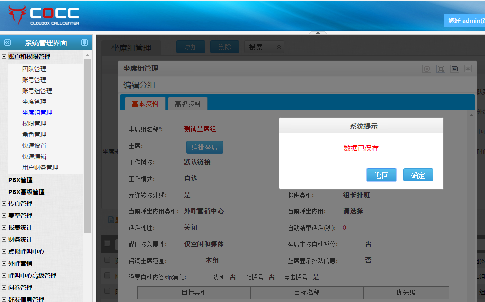Image resolution: width=485 pixels, height=302 pixels.
Task: Check the second table row checkbox
Action: click(107, 275)
